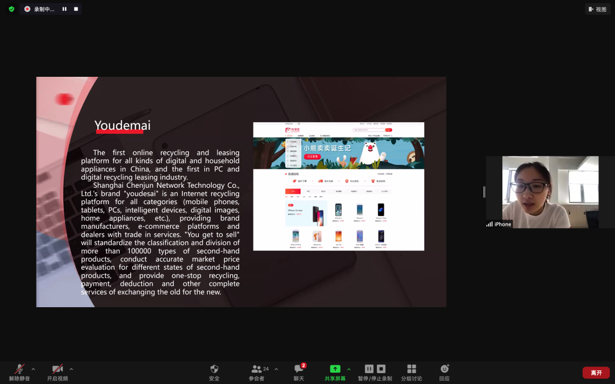Click the Youdemai slide title

point(122,125)
